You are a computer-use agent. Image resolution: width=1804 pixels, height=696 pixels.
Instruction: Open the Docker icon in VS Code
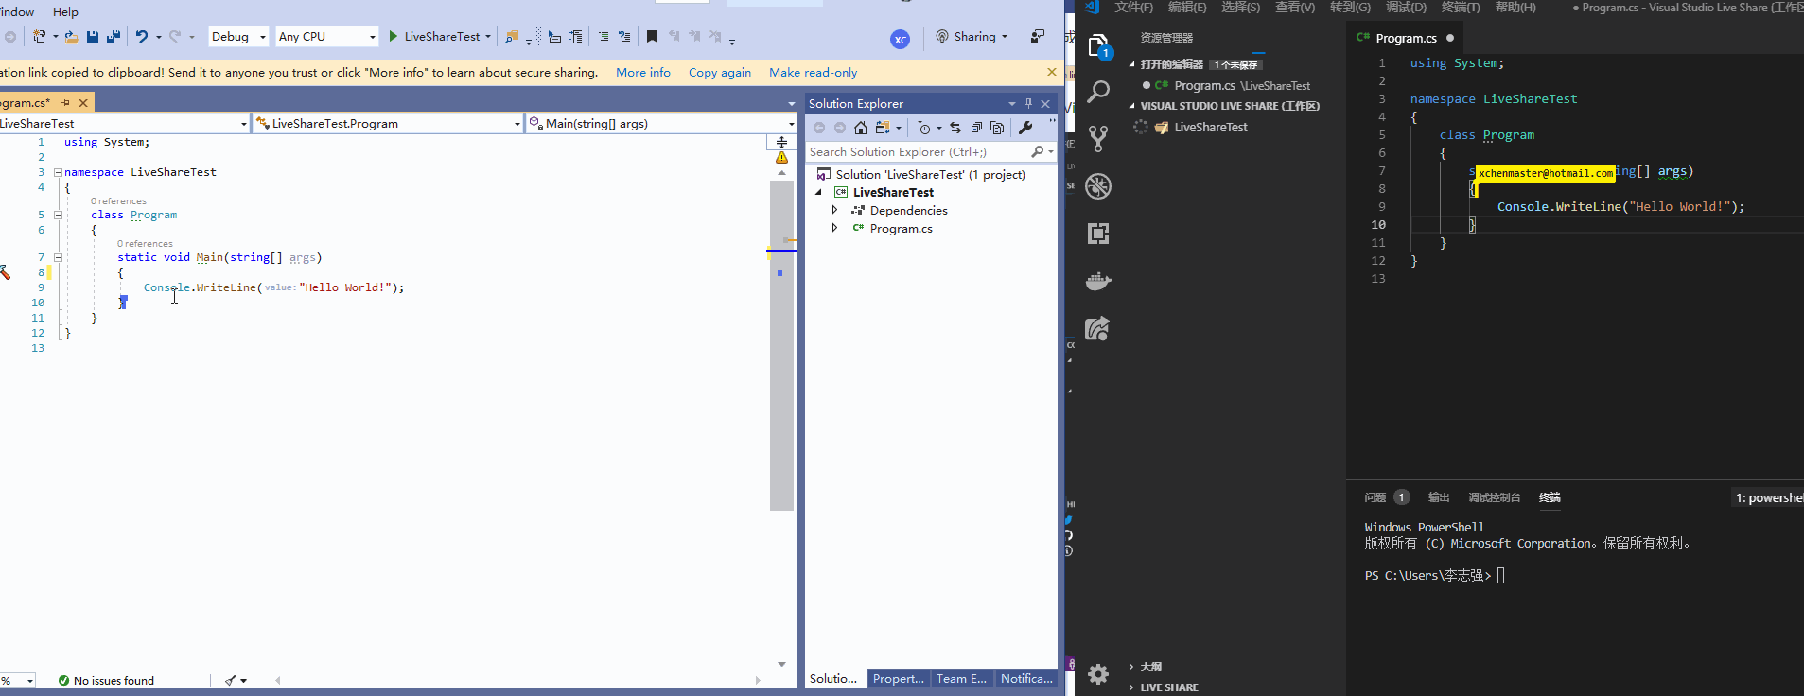coord(1098,281)
